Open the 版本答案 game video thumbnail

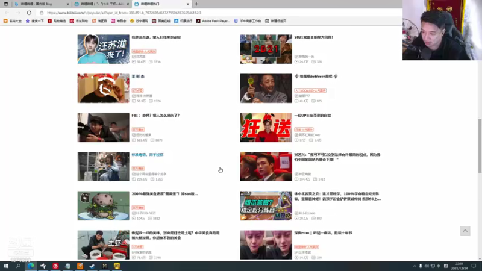(266, 206)
